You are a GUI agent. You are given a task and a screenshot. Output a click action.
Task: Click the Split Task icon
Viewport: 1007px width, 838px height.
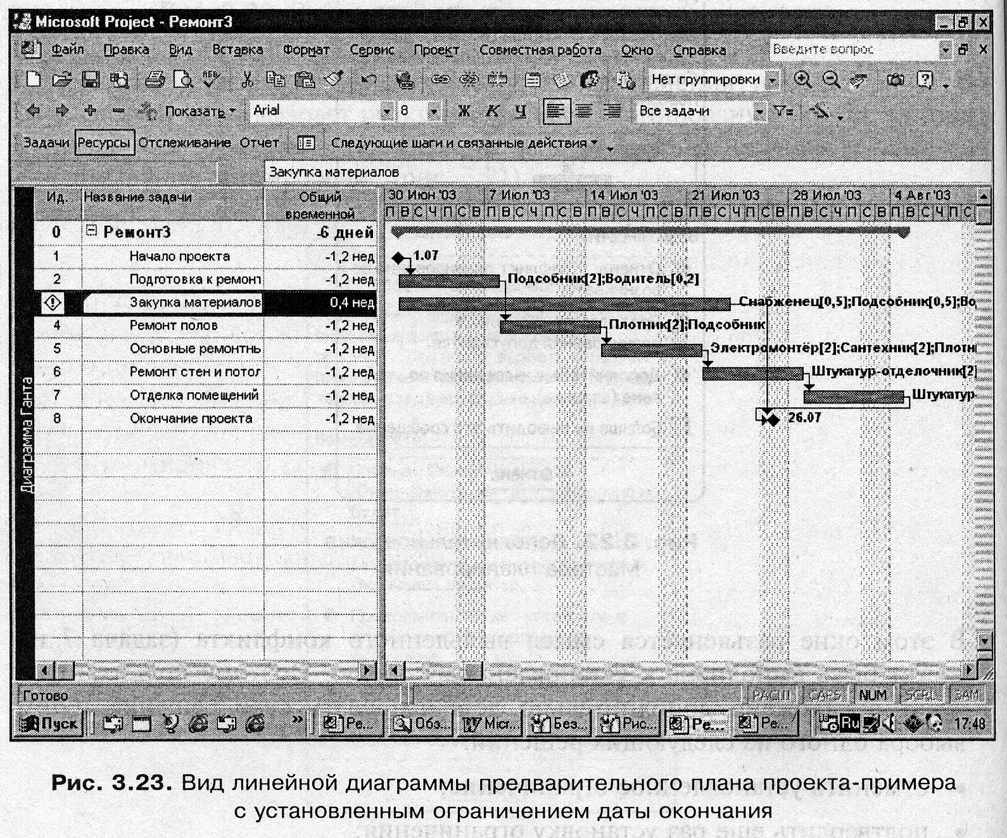(x=498, y=79)
